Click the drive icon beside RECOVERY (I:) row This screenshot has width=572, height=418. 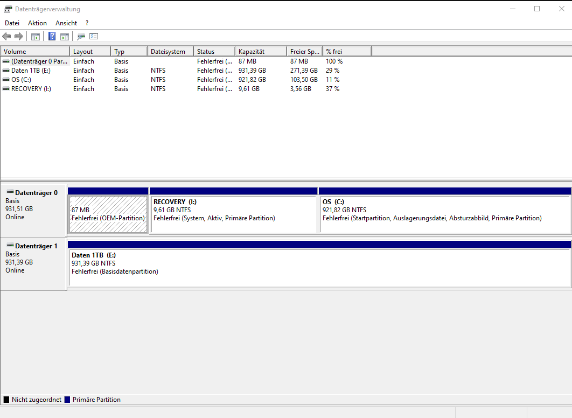coord(6,89)
